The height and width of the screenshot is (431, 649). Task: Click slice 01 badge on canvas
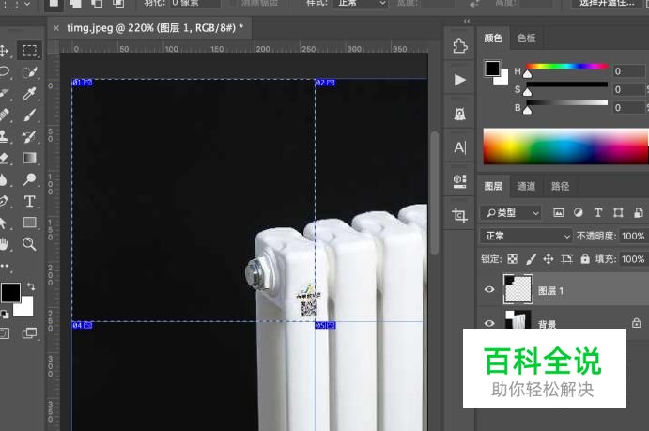82,83
